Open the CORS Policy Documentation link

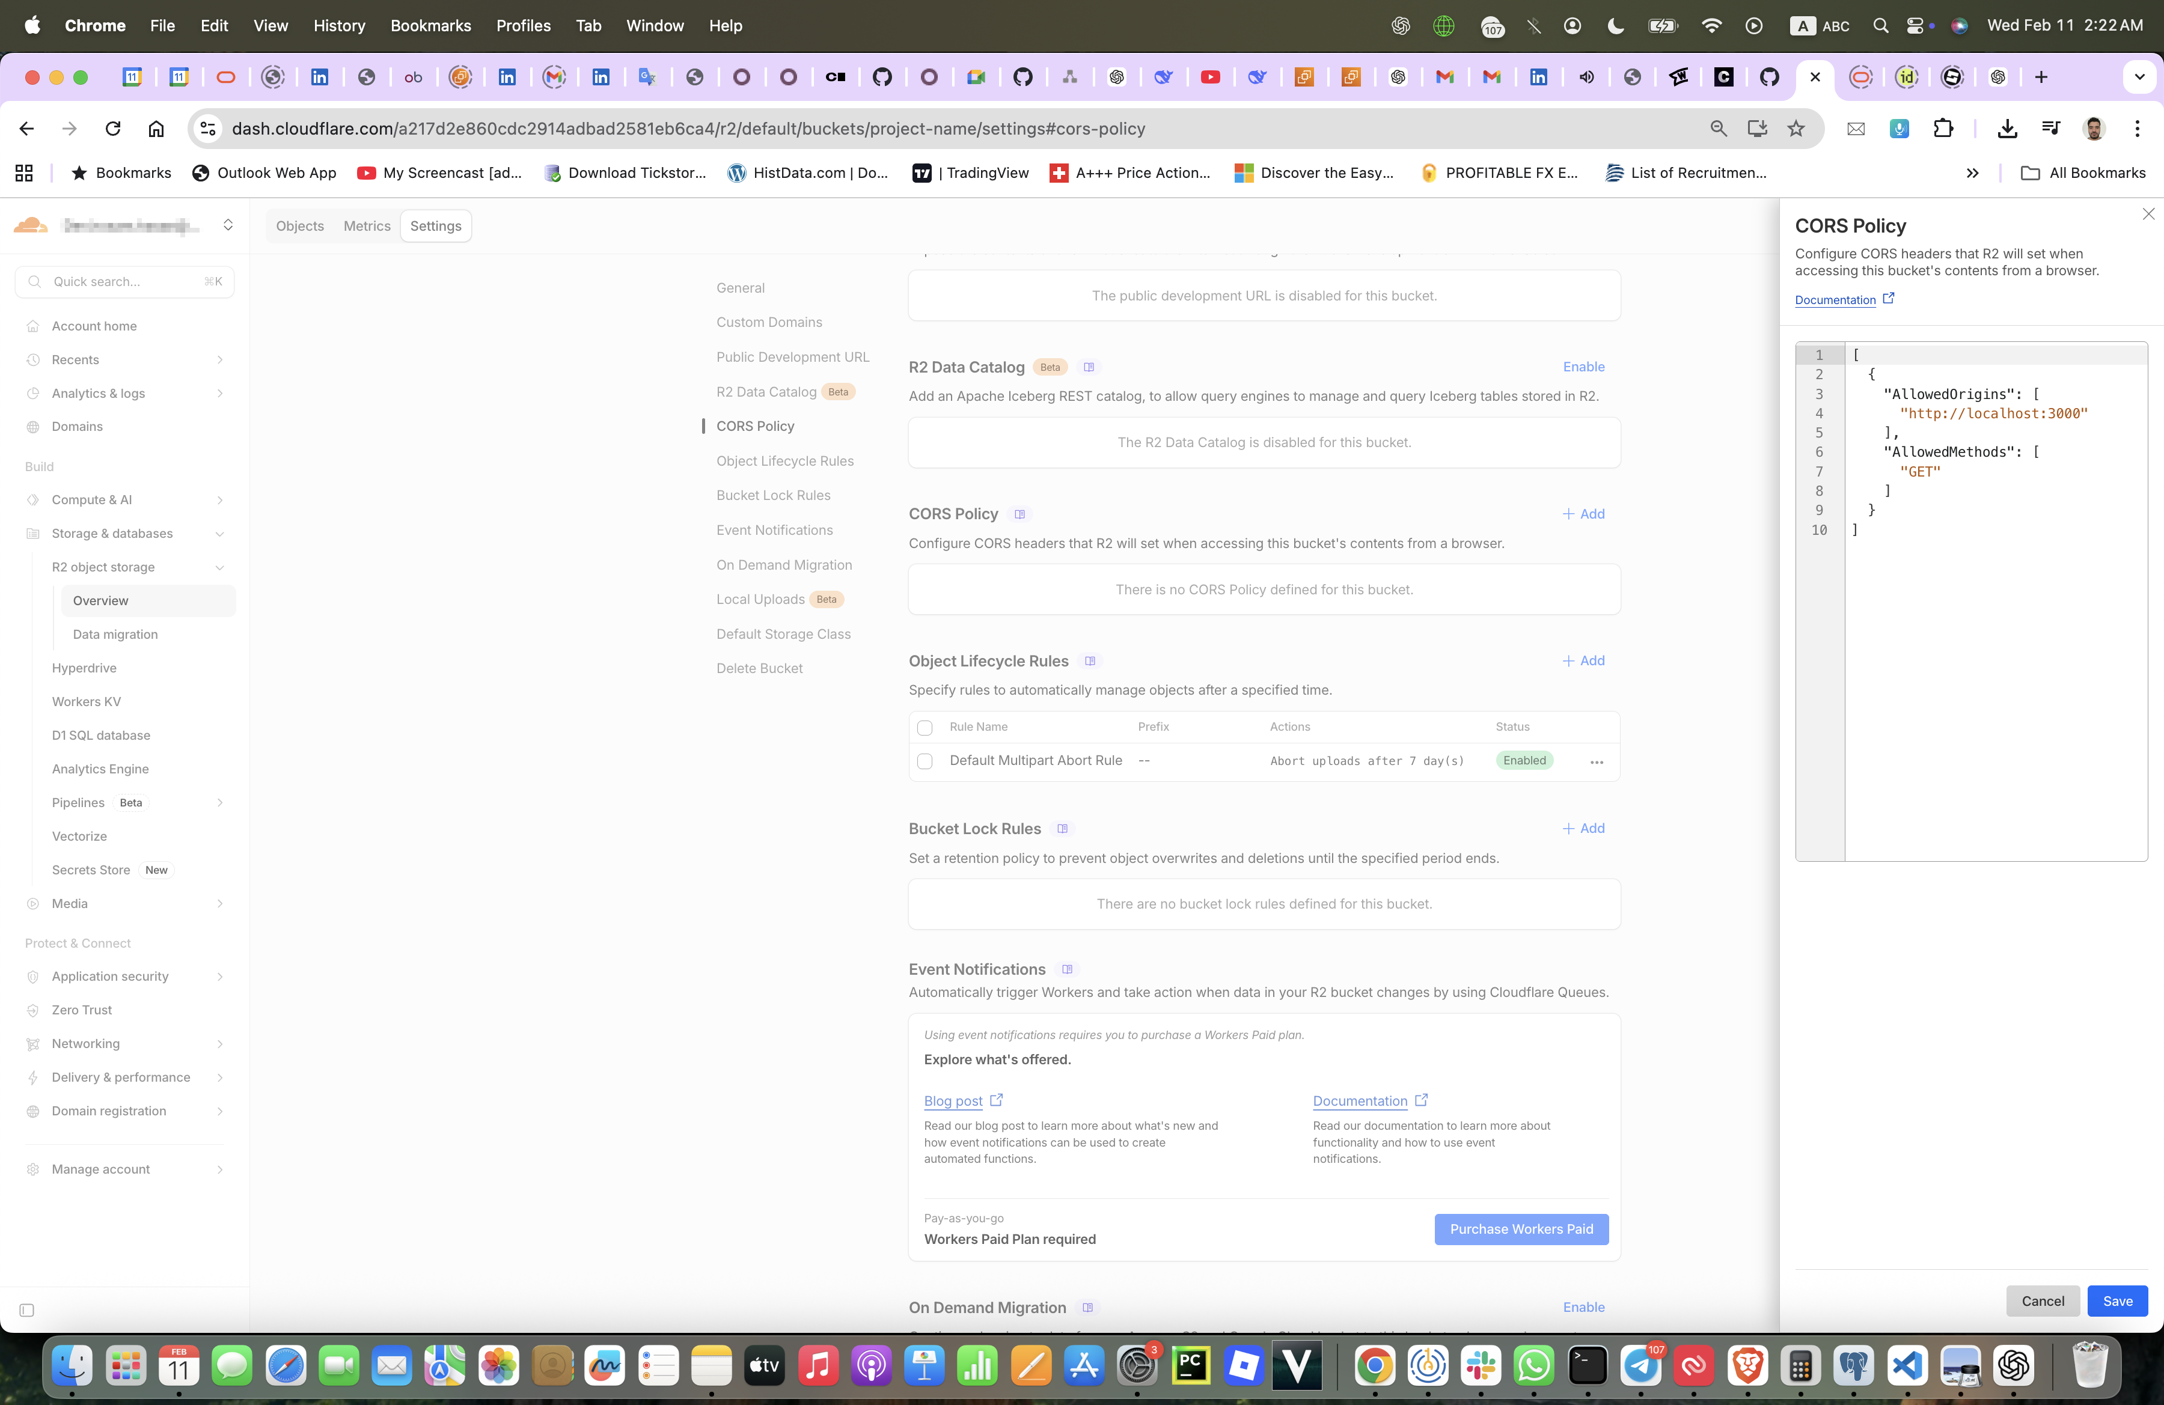tap(1835, 300)
